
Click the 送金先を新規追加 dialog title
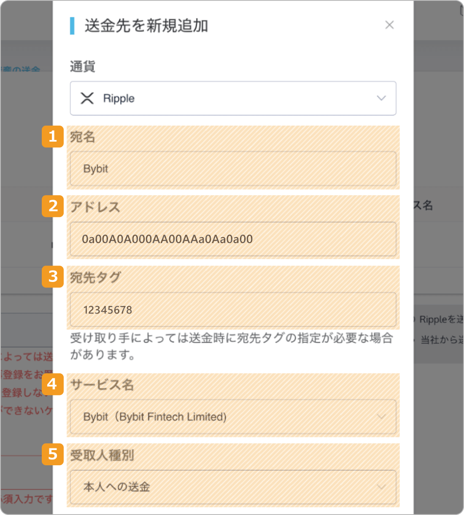point(146,26)
